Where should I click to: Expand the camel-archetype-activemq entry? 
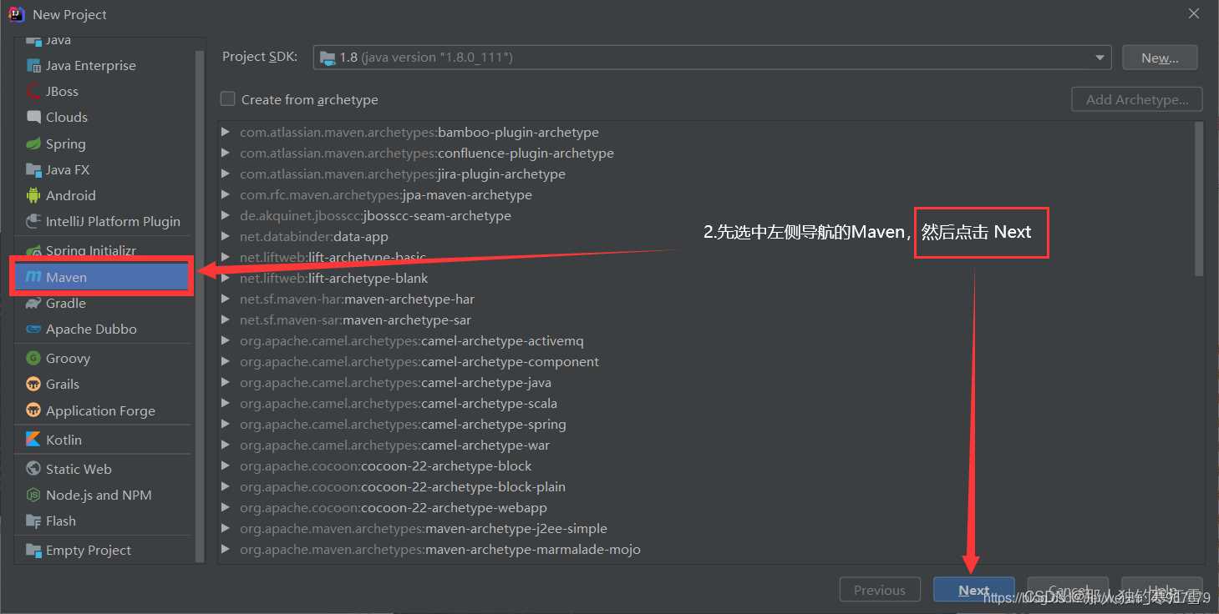click(x=226, y=340)
